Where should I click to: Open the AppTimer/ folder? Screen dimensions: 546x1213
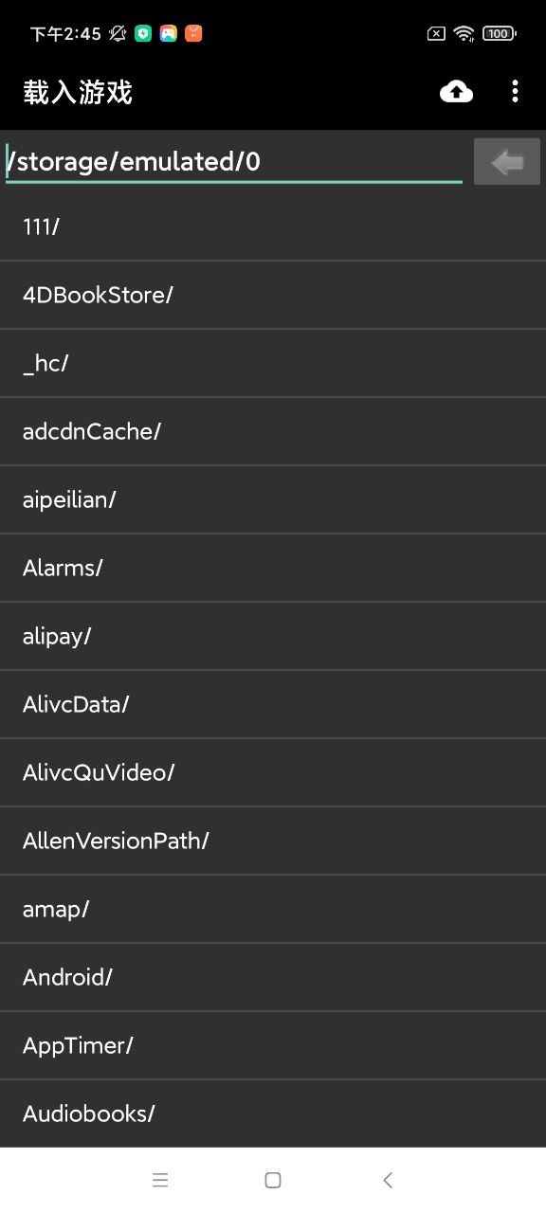(273, 1046)
